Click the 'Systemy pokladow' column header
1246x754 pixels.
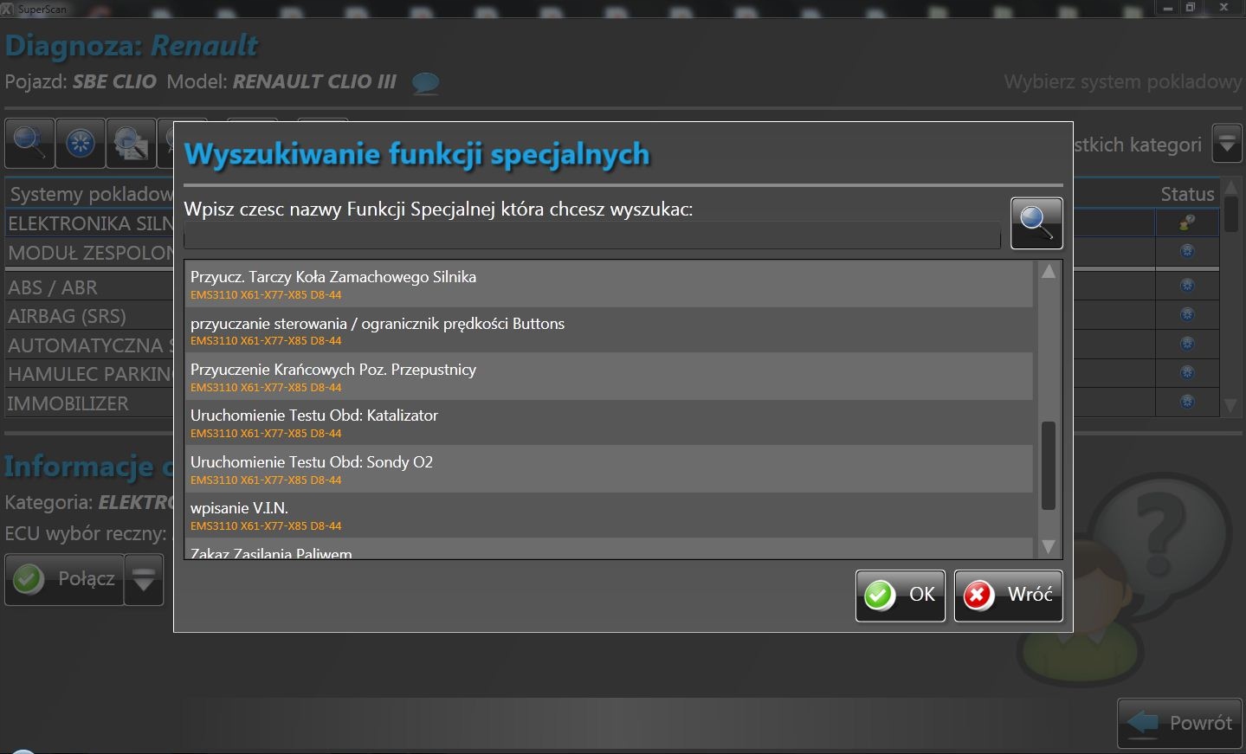coord(91,194)
